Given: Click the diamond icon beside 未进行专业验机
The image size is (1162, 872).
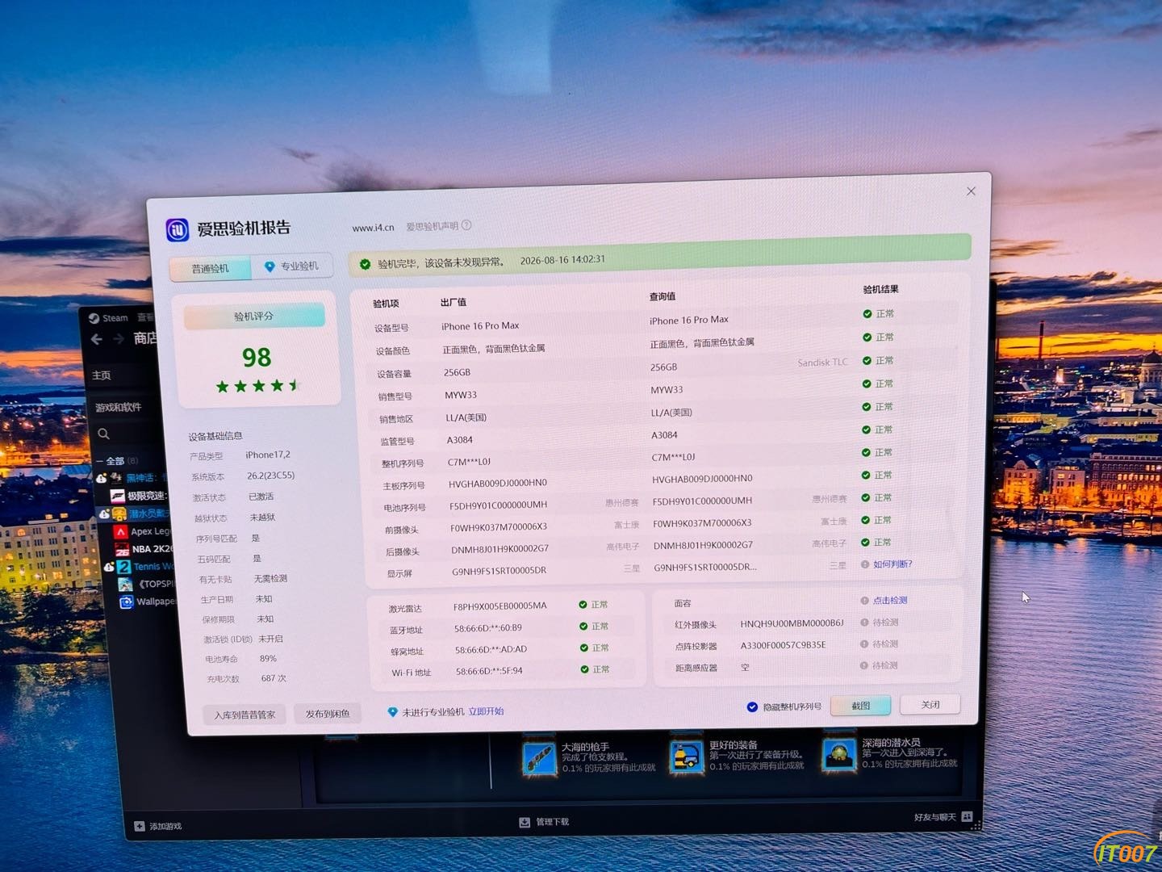Looking at the screenshot, I should (392, 712).
